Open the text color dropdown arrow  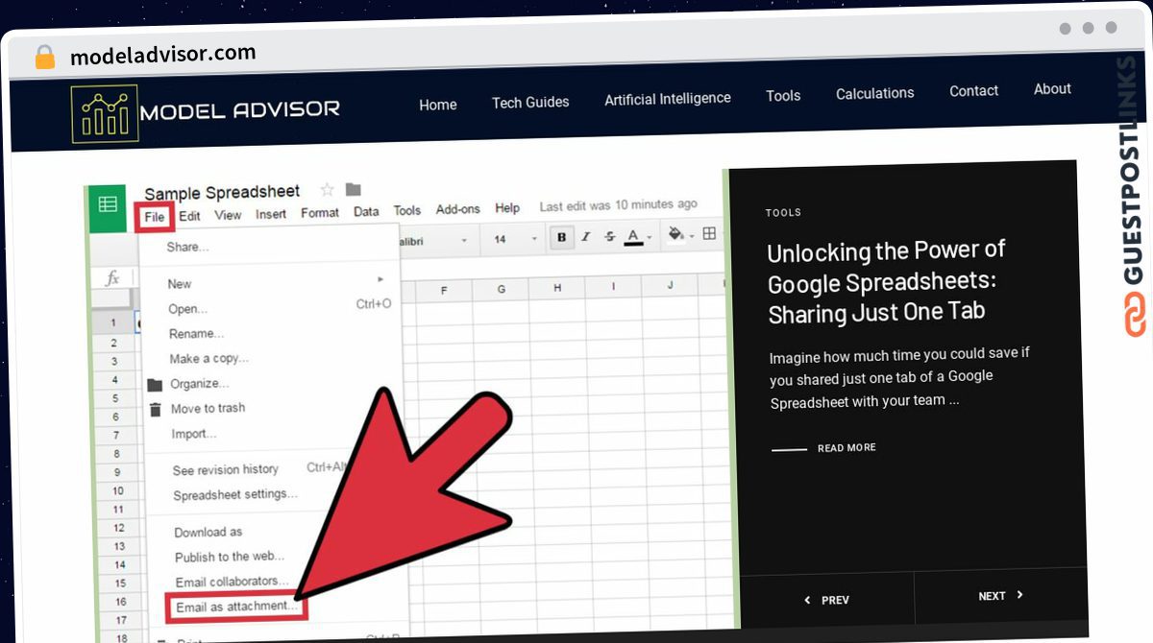[650, 237]
